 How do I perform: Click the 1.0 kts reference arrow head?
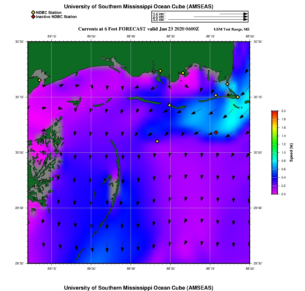point(246,14)
